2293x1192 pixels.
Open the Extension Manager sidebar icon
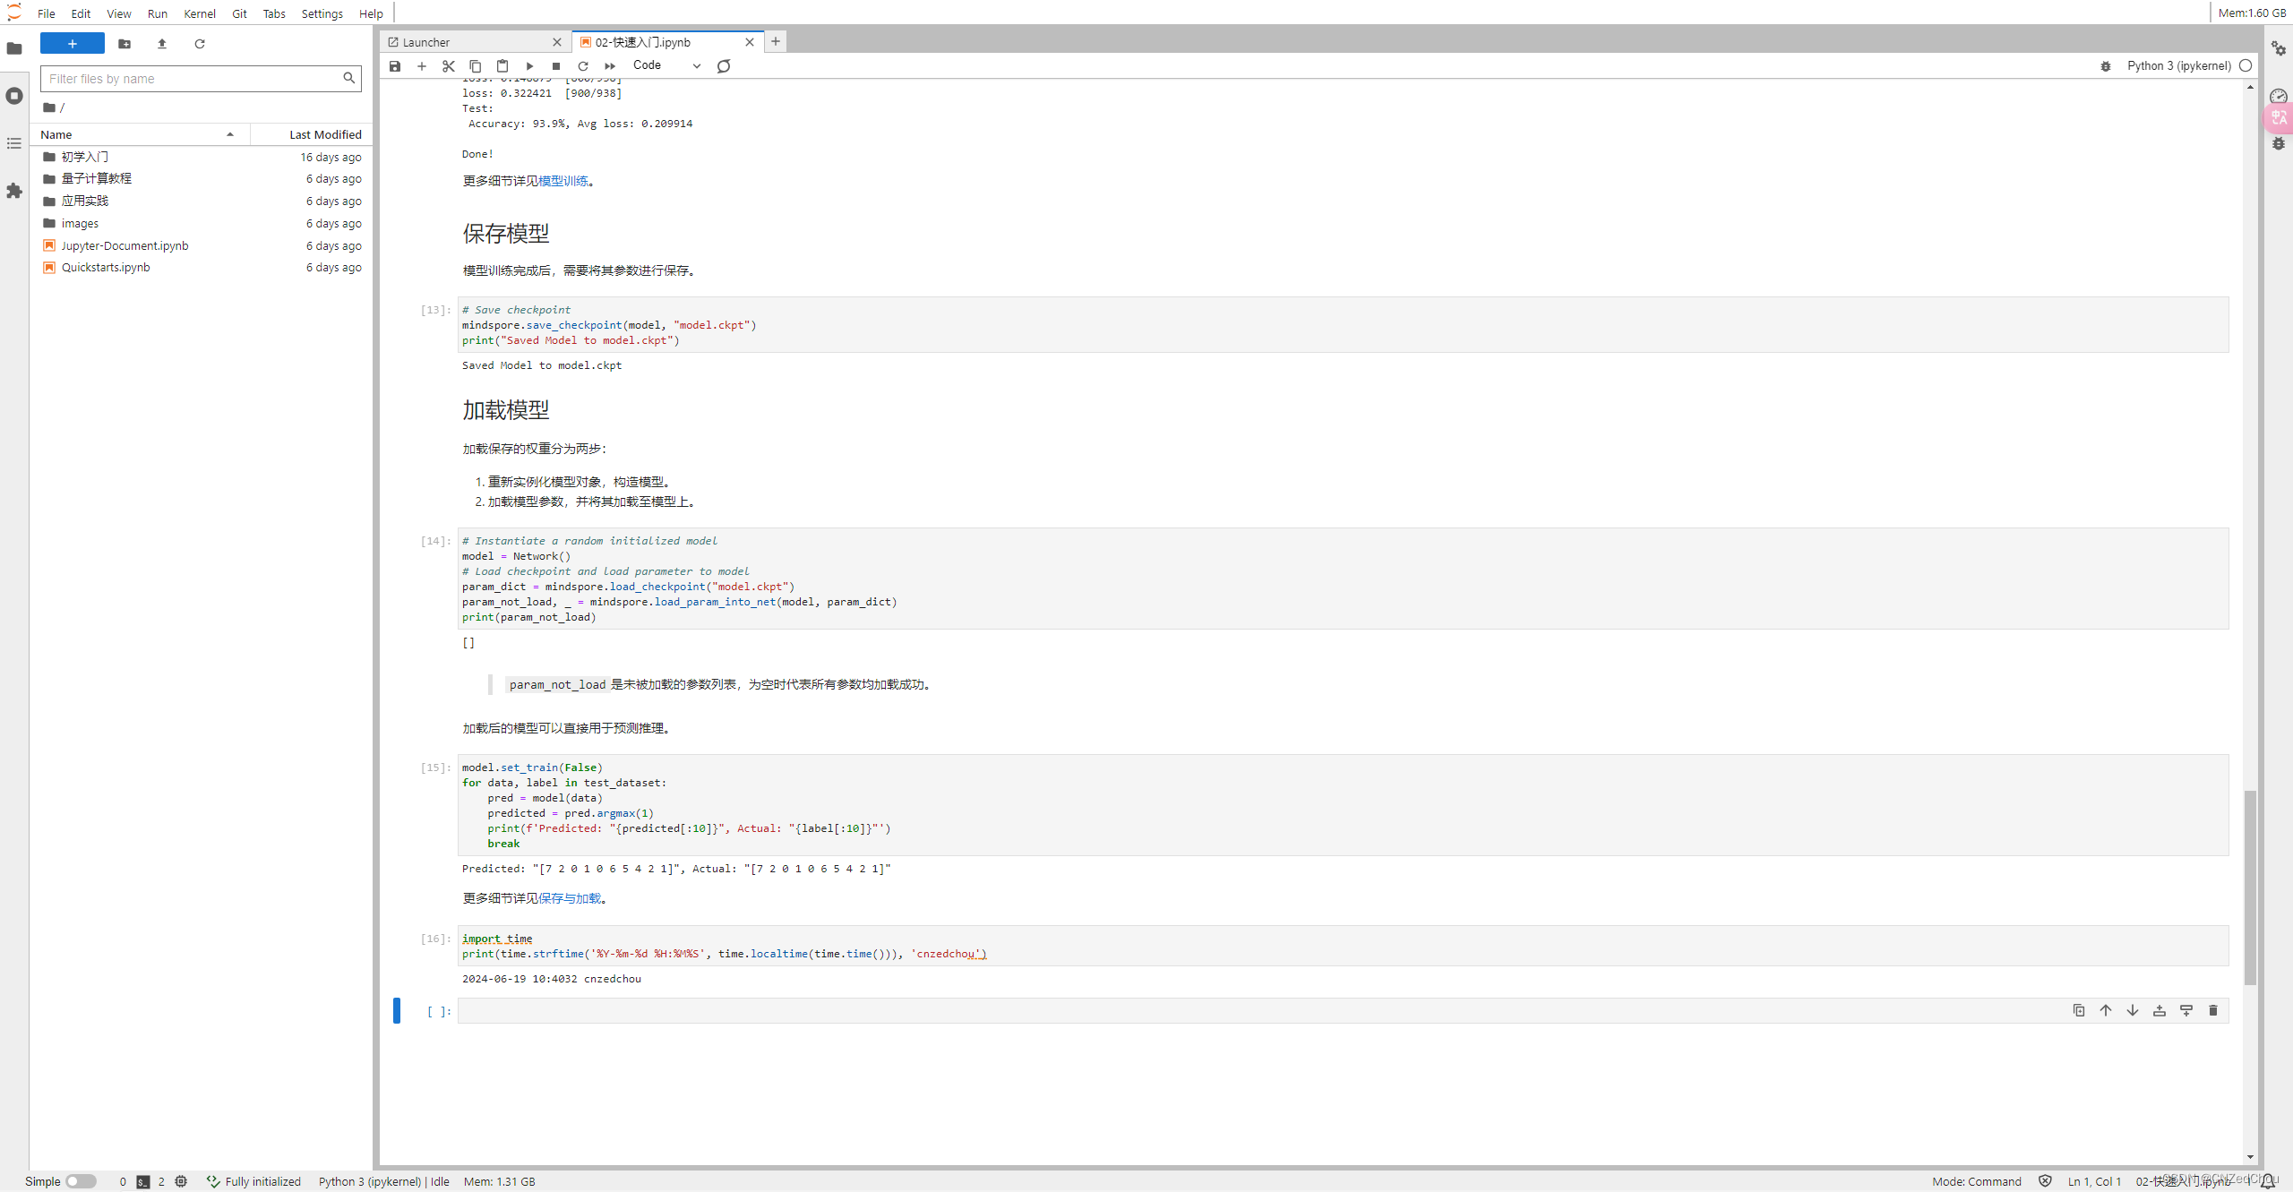(x=14, y=191)
